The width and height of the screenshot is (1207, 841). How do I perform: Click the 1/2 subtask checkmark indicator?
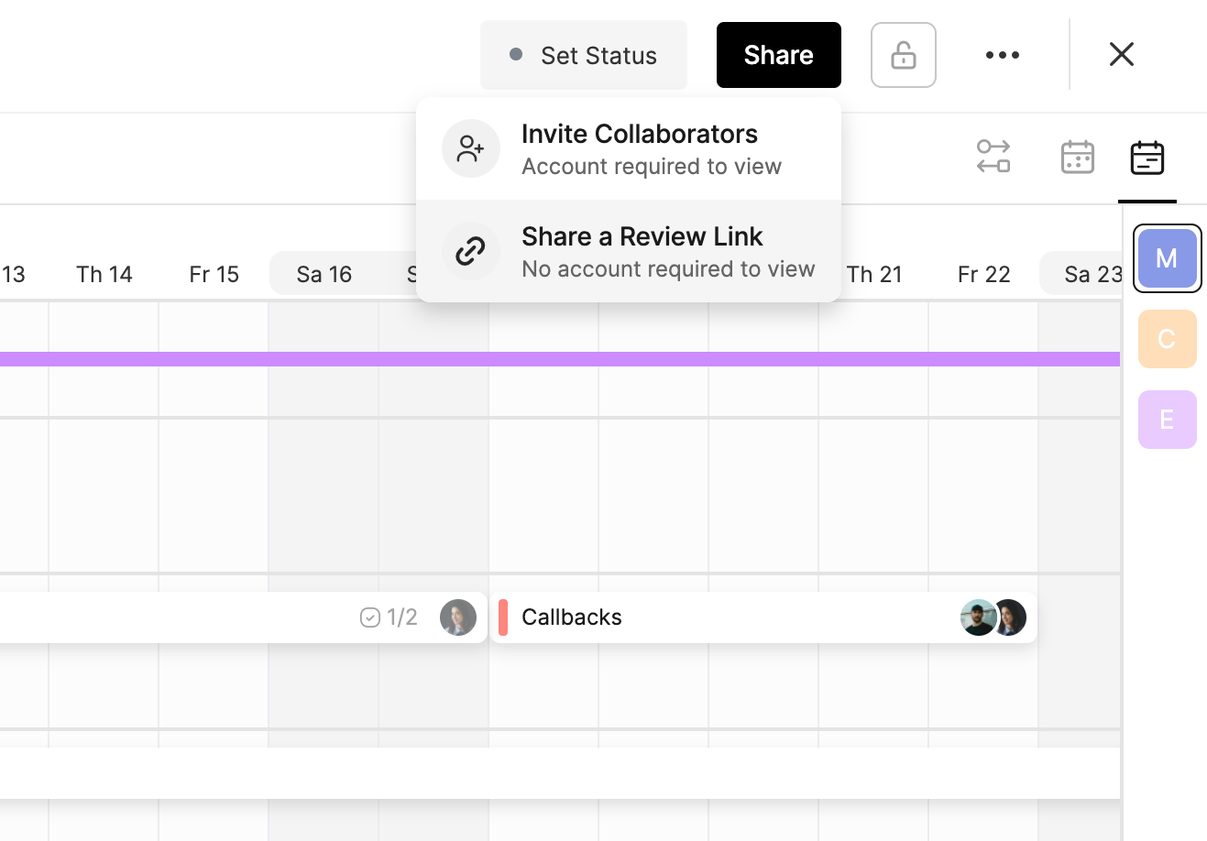click(x=389, y=617)
